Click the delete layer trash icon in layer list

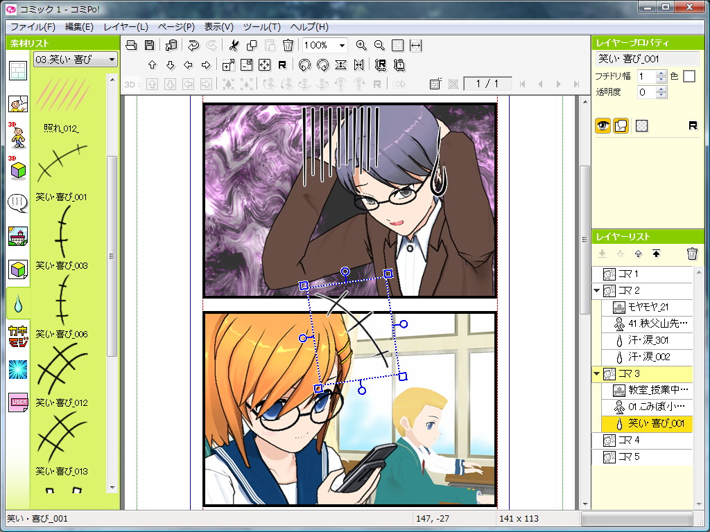692,254
